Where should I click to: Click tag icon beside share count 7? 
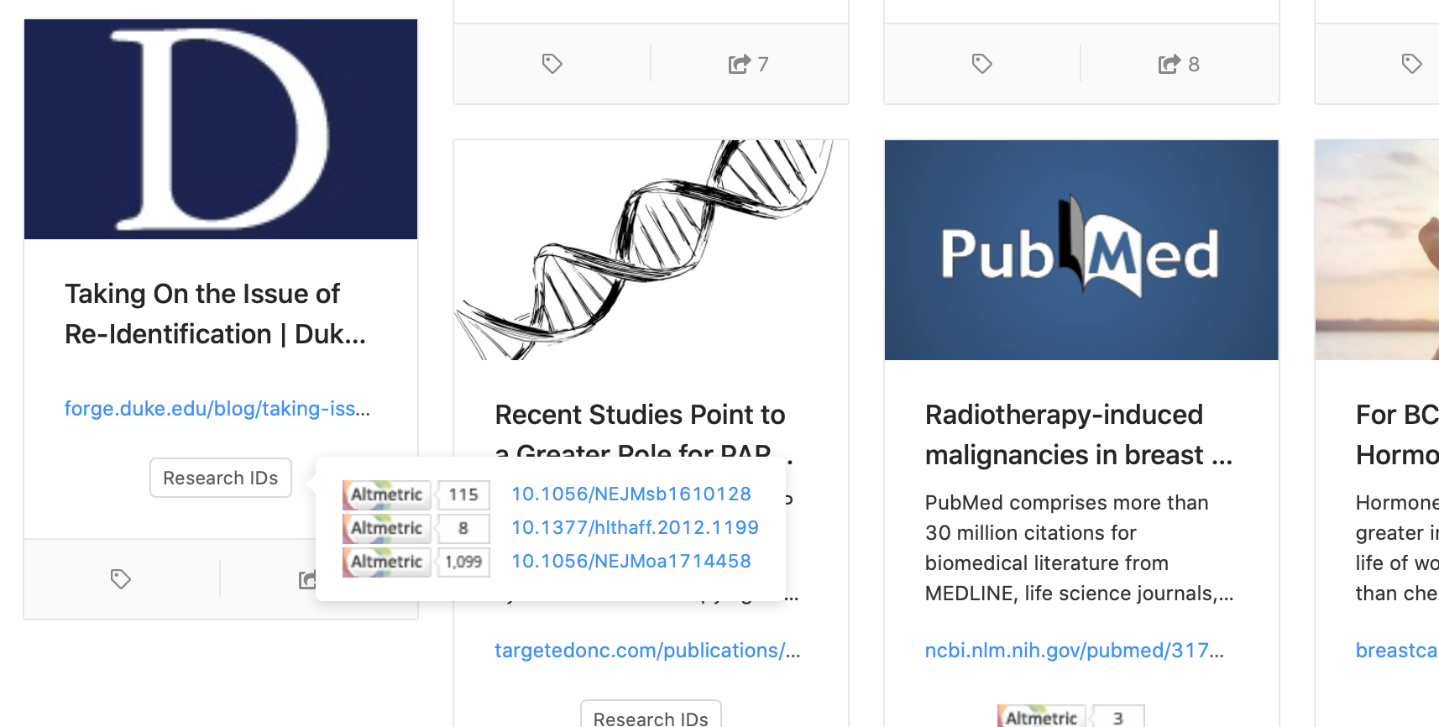point(552,64)
